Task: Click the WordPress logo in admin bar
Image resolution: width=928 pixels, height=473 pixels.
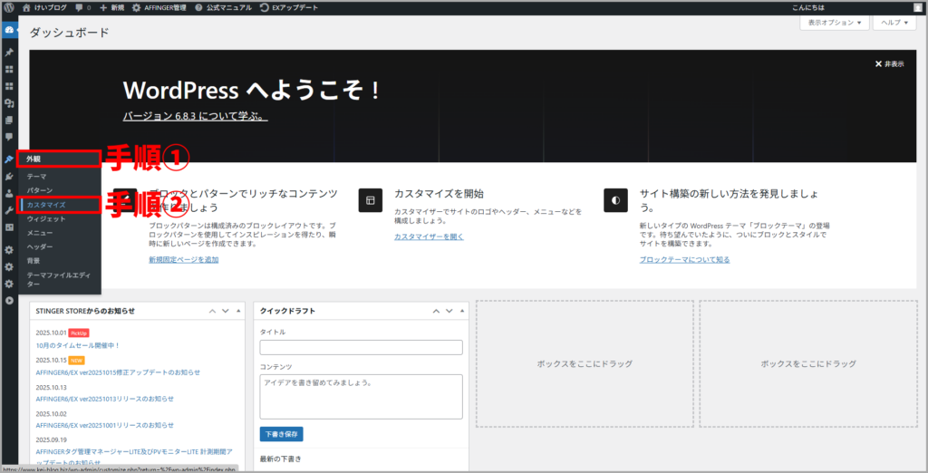Action: [9, 7]
